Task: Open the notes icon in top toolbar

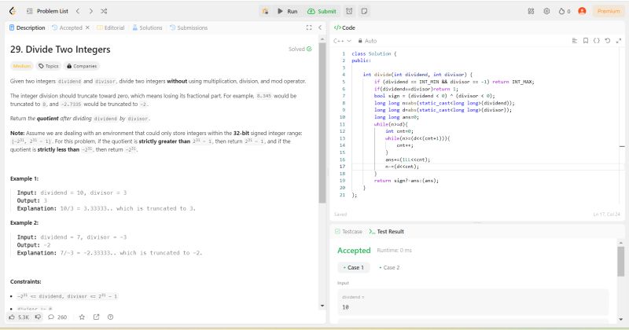Action: pyautogui.click(x=364, y=11)
